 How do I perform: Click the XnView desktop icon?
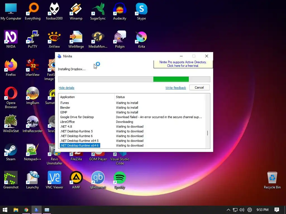coord(54,39)
